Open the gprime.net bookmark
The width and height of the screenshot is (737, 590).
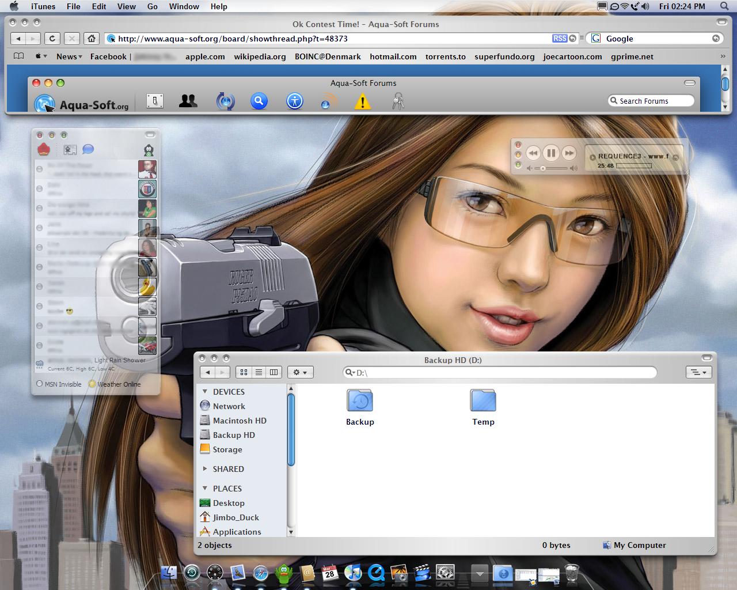click(632, 56)
